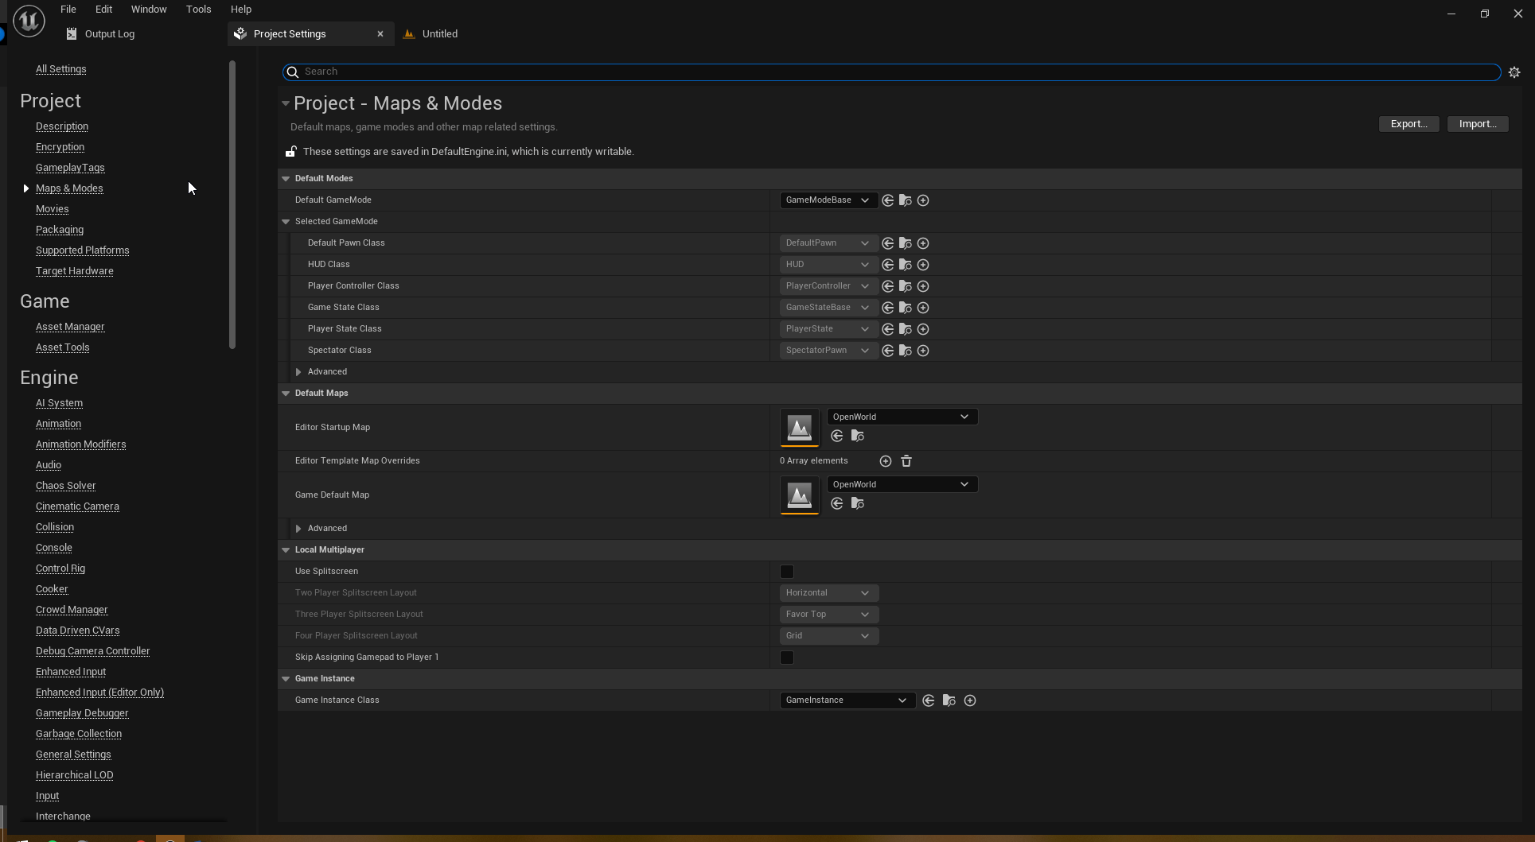Expand Advanced under Selected GameMode

[x=298, y=372]
